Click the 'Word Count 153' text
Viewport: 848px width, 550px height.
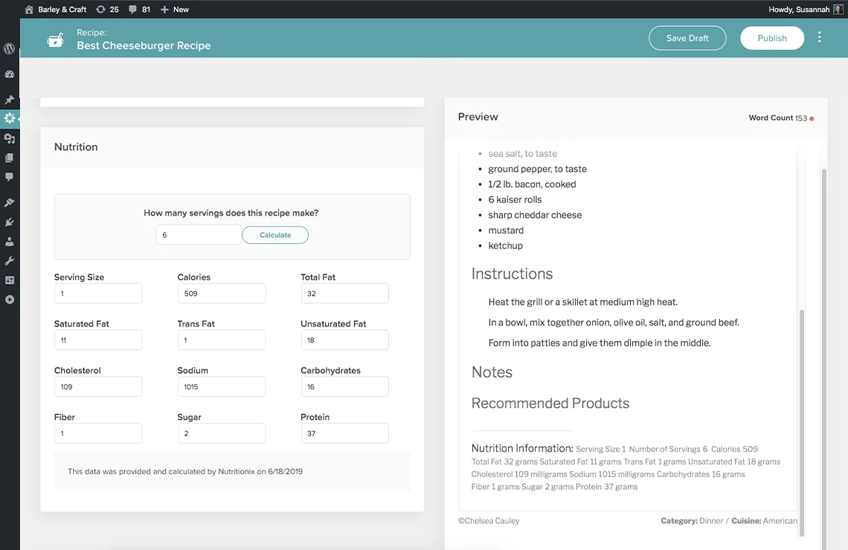pos(777,117)
